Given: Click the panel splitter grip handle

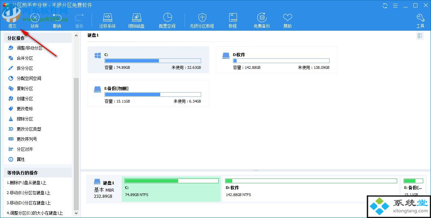Looking at the screenshot, I should 256,170.
